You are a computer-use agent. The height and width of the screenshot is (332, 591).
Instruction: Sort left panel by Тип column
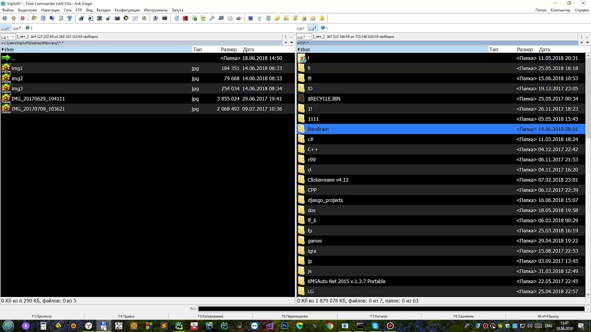point(205,49)
